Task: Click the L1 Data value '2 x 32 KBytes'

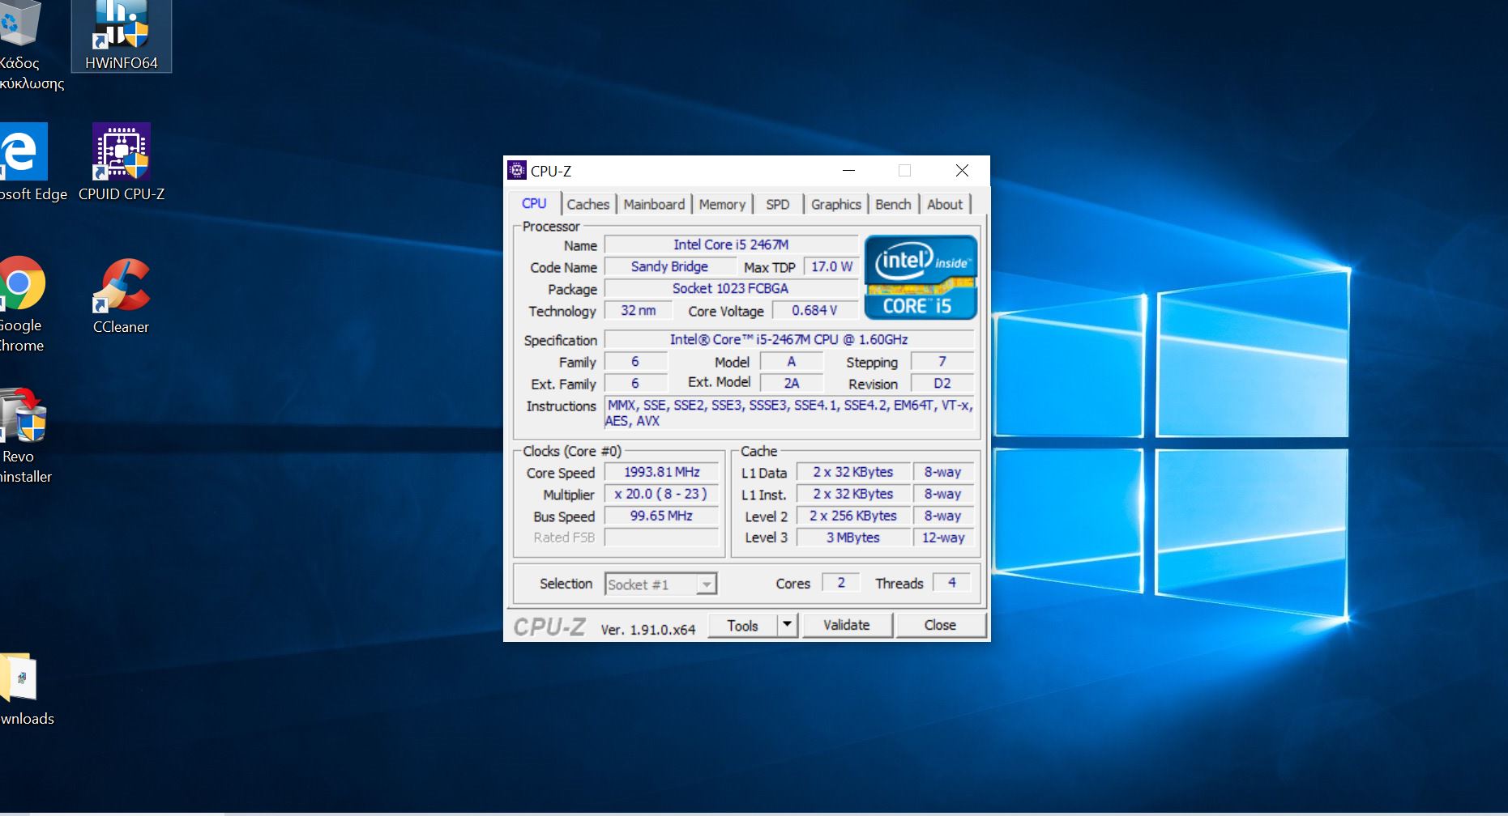Action: pos(853,472)
